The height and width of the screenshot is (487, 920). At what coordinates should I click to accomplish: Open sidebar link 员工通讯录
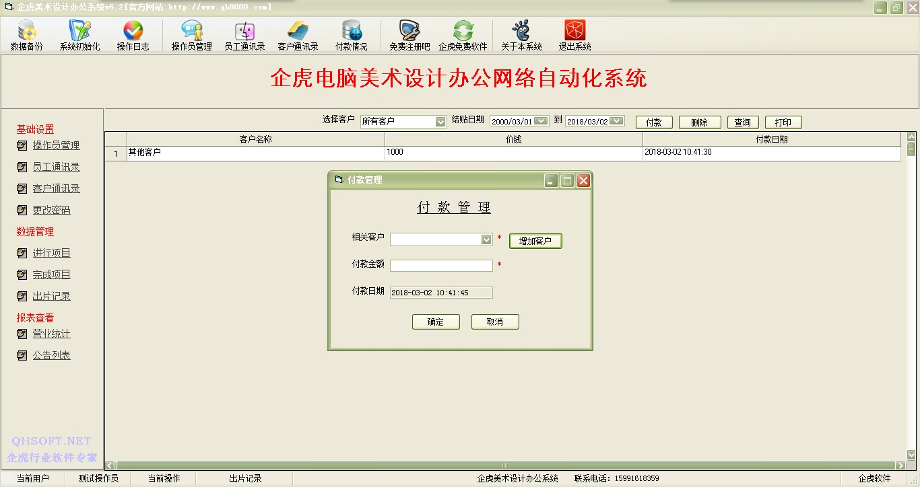(x=56, y=167)
